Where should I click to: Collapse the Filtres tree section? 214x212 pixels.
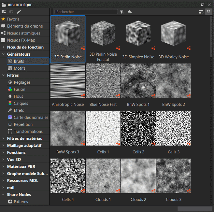pyautogui.click(x=3, y=75)
